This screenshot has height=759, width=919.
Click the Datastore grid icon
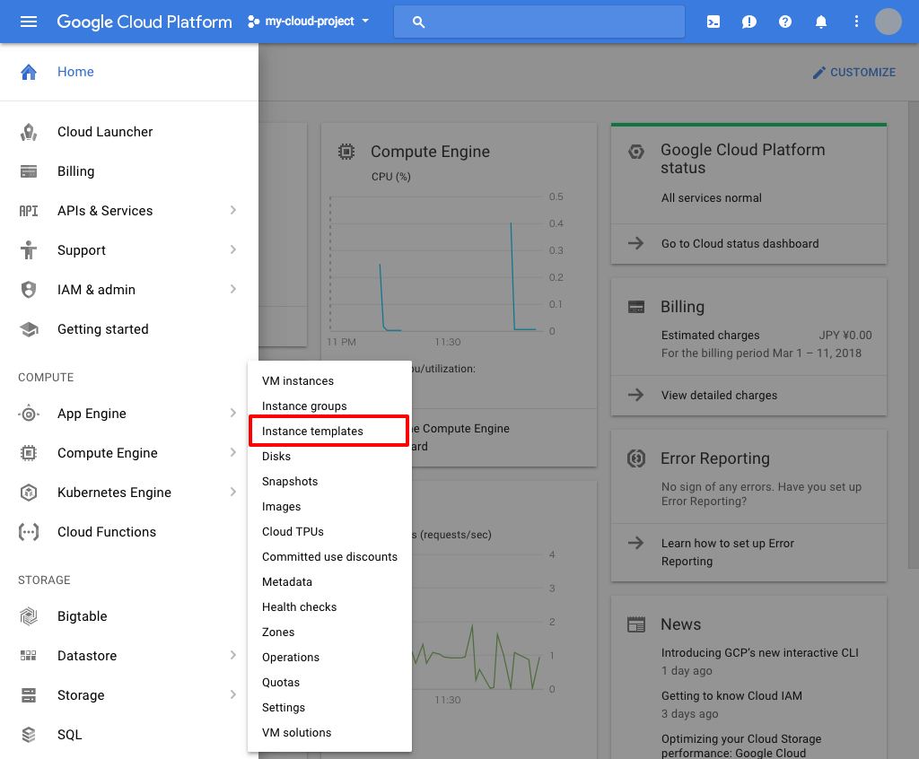[x=29, y=656]
